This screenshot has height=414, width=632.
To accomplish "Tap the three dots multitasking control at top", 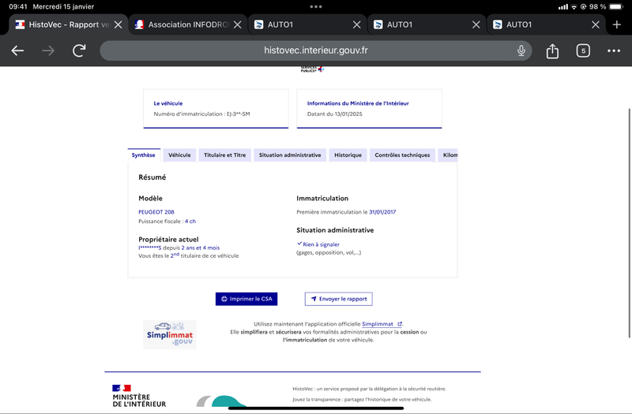I will pyautogui.click(x=316, y=6).
